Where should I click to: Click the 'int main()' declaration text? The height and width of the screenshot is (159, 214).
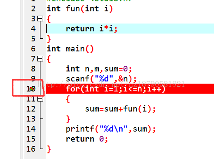point(70,49)
